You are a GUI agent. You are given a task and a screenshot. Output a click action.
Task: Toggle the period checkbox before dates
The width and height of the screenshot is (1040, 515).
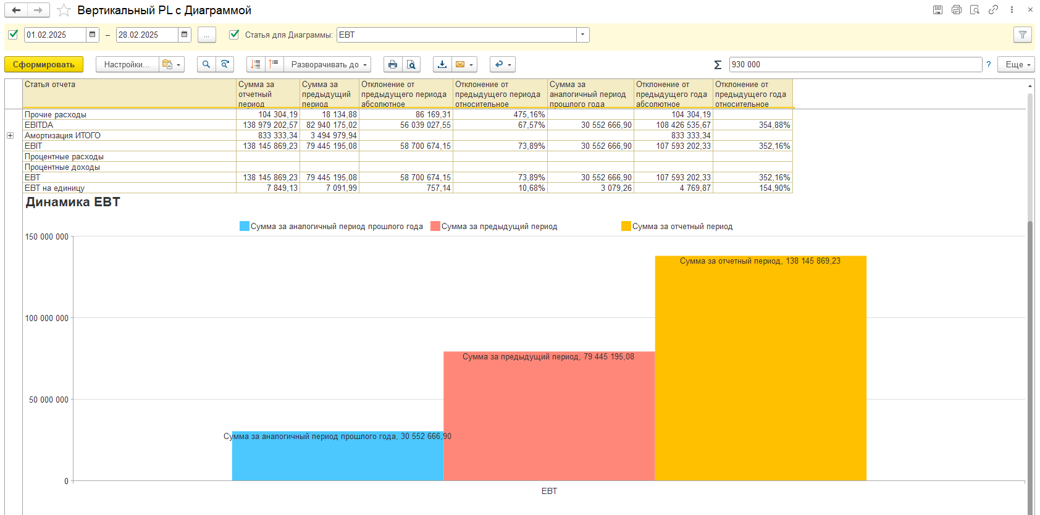13,35
